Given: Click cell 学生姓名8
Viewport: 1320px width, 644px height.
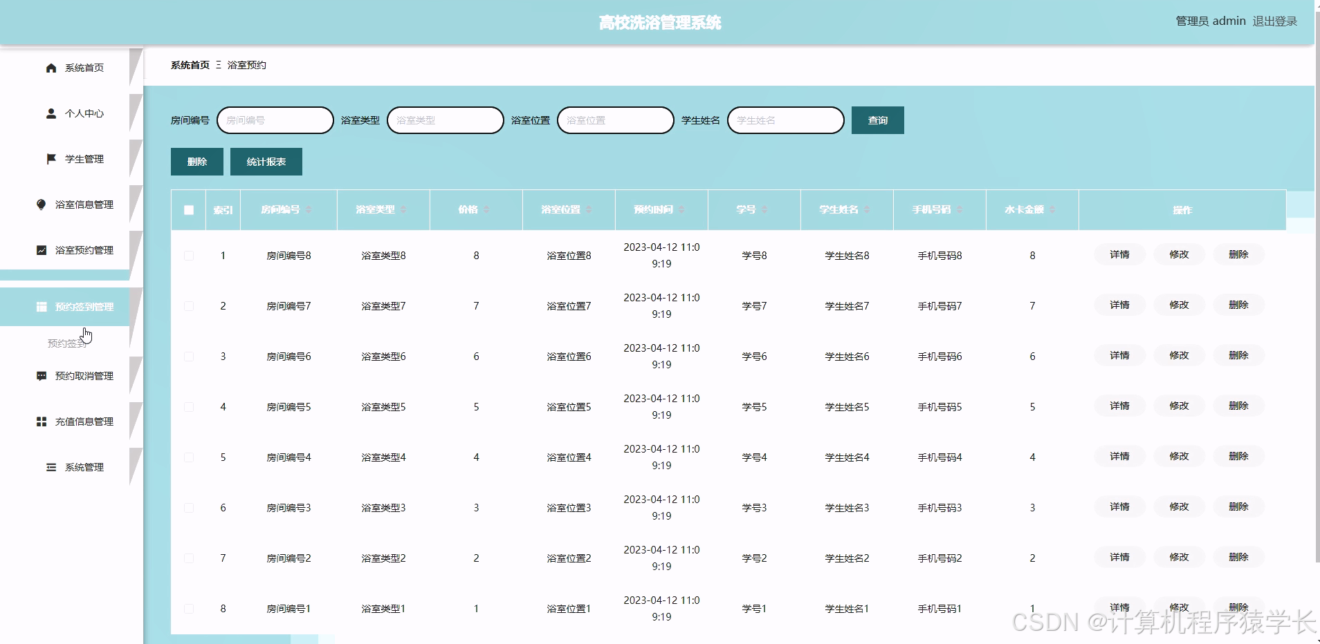Looking at the screenshot, I should (847, 256).
